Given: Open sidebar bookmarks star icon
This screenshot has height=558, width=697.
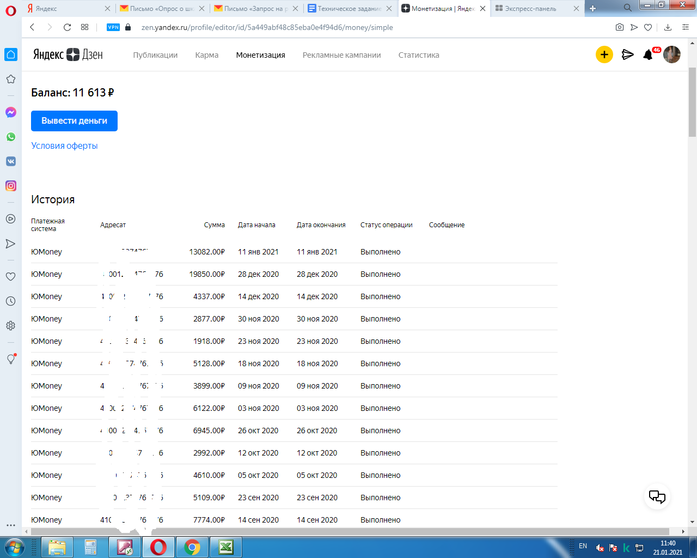Looking at the screenshot, I should [x=11, y=79].
